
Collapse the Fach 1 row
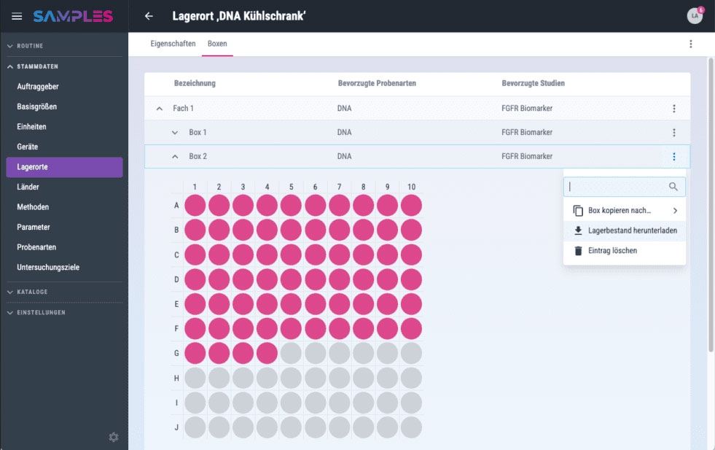point(160,109)
